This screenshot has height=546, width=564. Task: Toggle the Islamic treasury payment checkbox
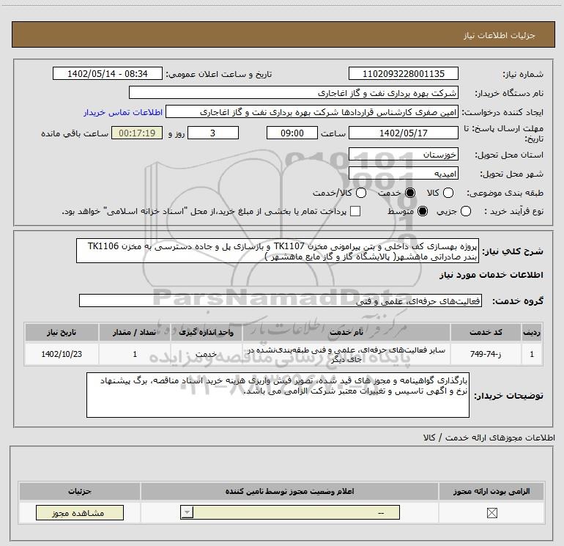pos(355,211)
